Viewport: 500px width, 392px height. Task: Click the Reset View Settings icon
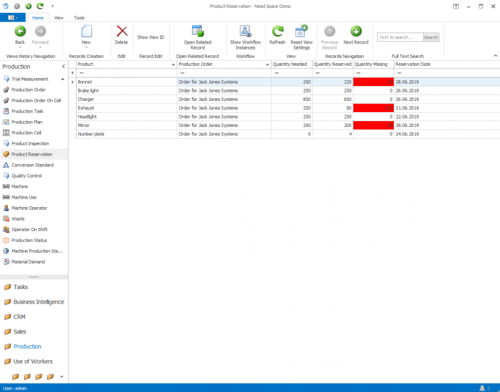pos(301,31)
